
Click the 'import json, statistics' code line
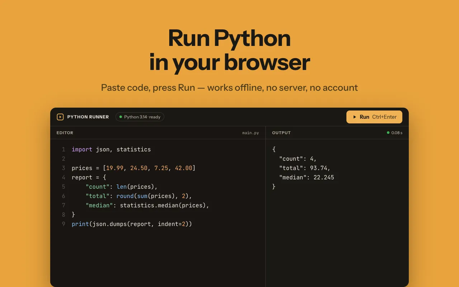[x=111, y=149]
